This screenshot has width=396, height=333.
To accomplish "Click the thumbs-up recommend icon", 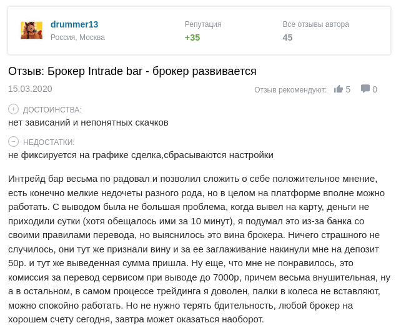I will 339,89.
